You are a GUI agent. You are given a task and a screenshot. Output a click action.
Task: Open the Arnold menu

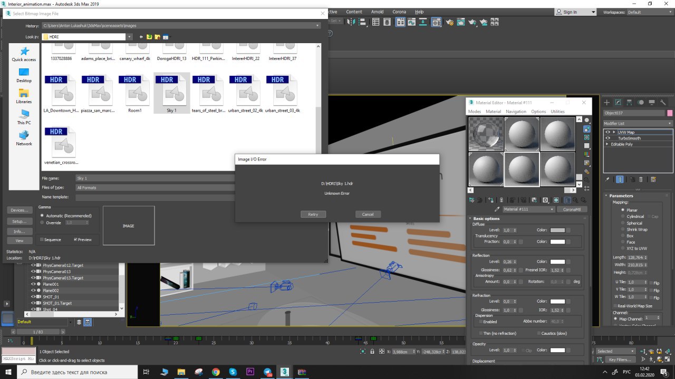(x=378, y=12)
